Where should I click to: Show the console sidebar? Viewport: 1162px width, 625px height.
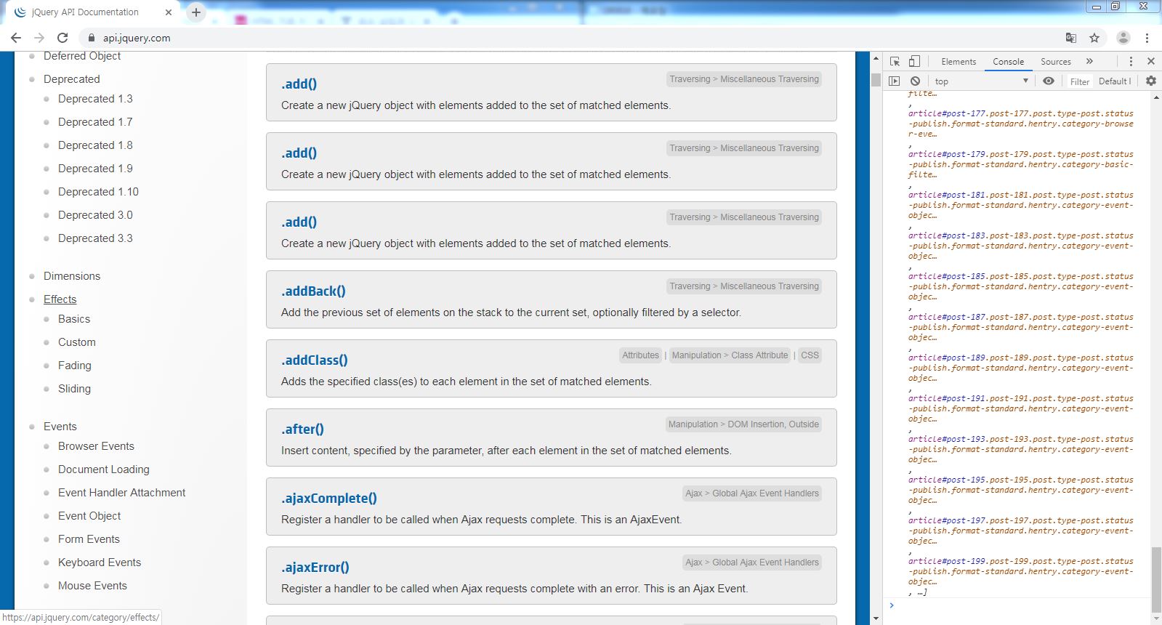pos(895,81)
